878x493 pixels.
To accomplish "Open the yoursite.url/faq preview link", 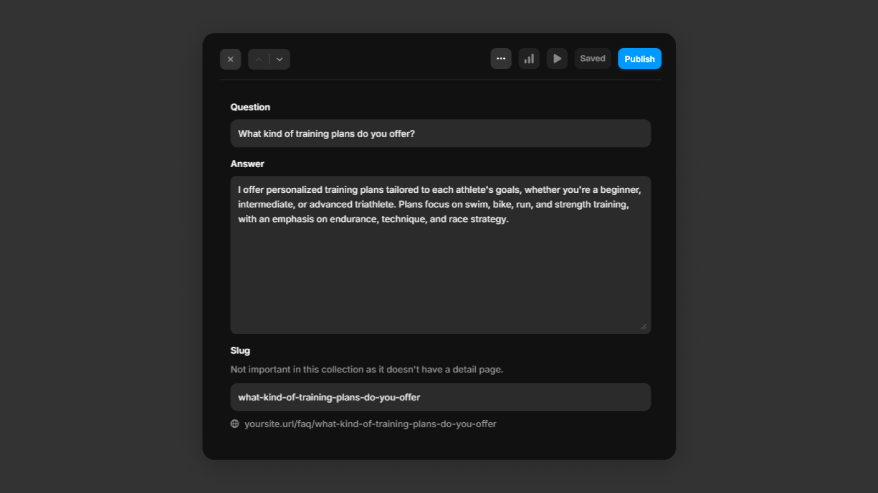I will click(370, 424).
